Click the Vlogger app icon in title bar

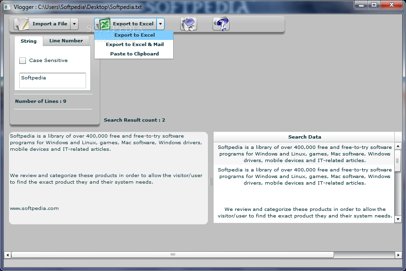pos(8,7)
